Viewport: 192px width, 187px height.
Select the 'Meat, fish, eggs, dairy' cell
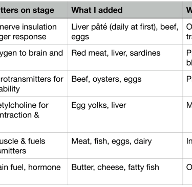(x=125, y=146)
